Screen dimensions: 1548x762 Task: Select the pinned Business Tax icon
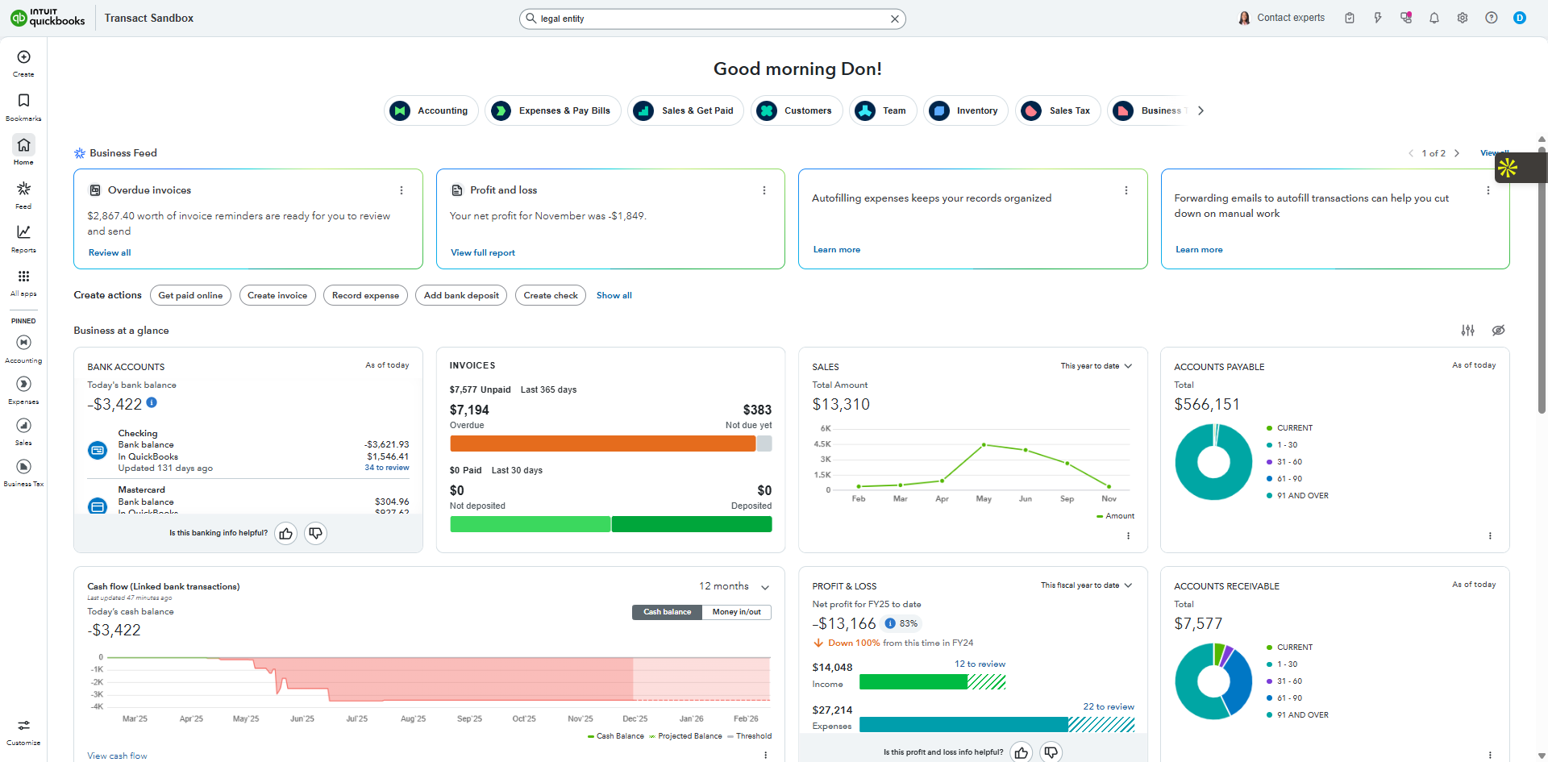pos(23,468)
